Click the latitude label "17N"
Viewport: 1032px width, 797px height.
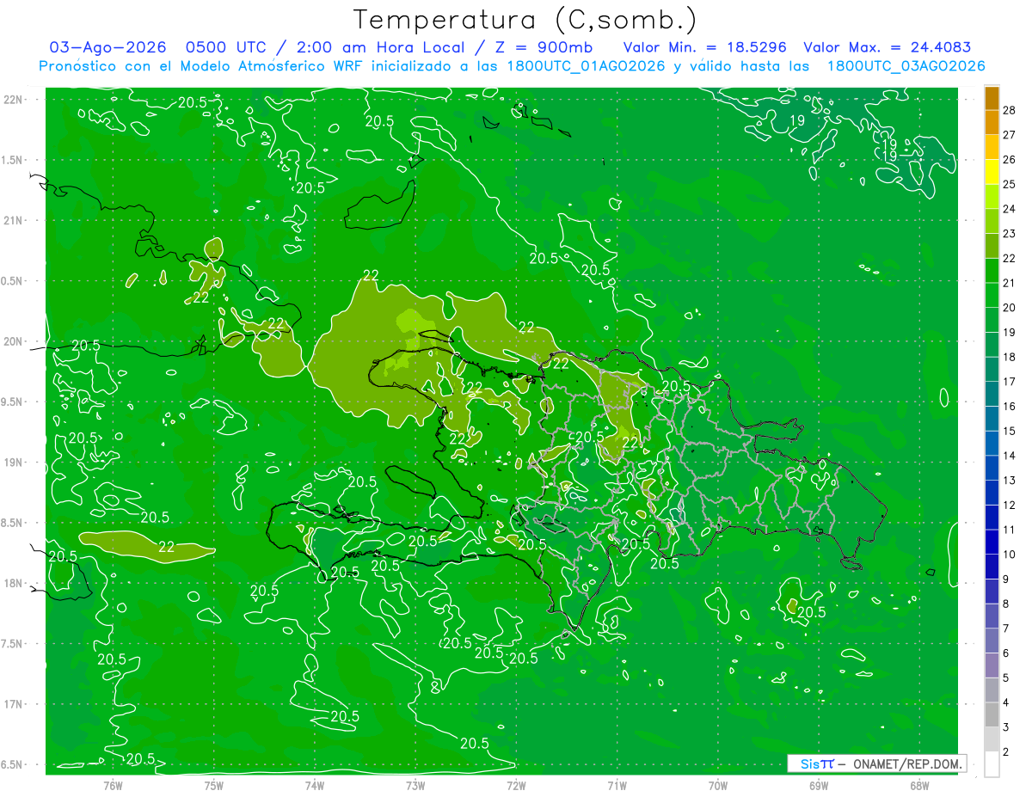12,704
